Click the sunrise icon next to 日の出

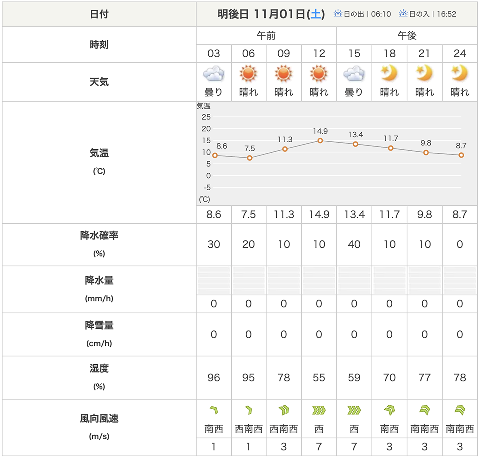(x=338, y=14)
